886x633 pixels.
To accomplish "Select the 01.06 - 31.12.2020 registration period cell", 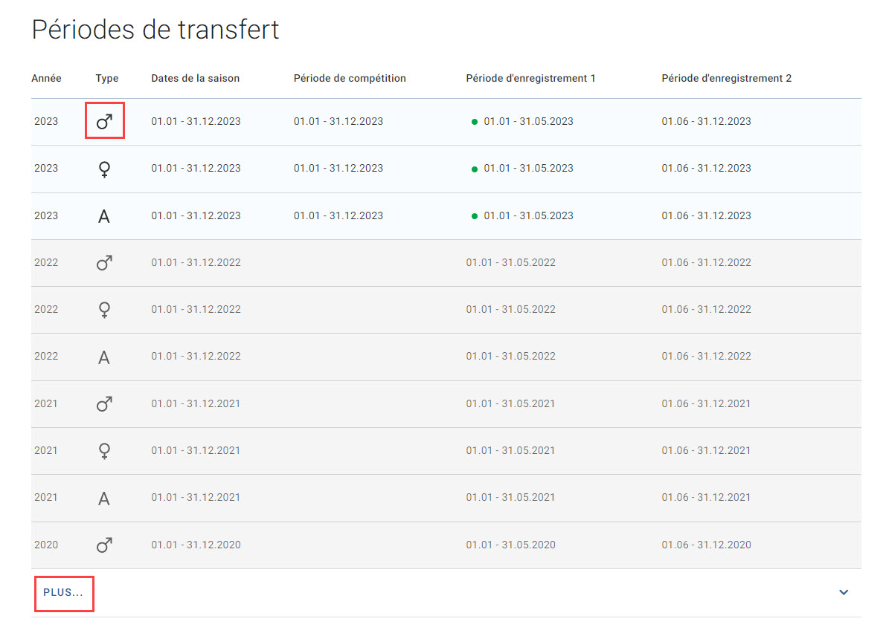I will 706,545.
